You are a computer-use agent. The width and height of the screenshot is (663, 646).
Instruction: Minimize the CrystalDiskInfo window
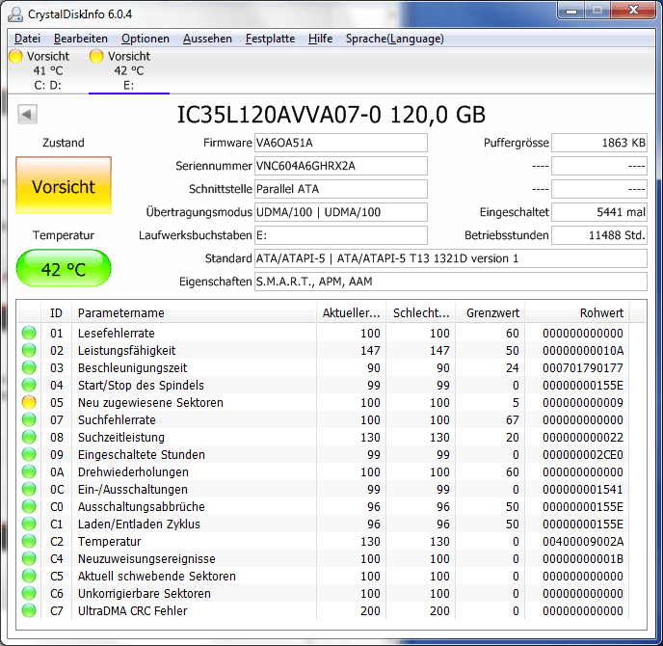[x=571, y=11]
